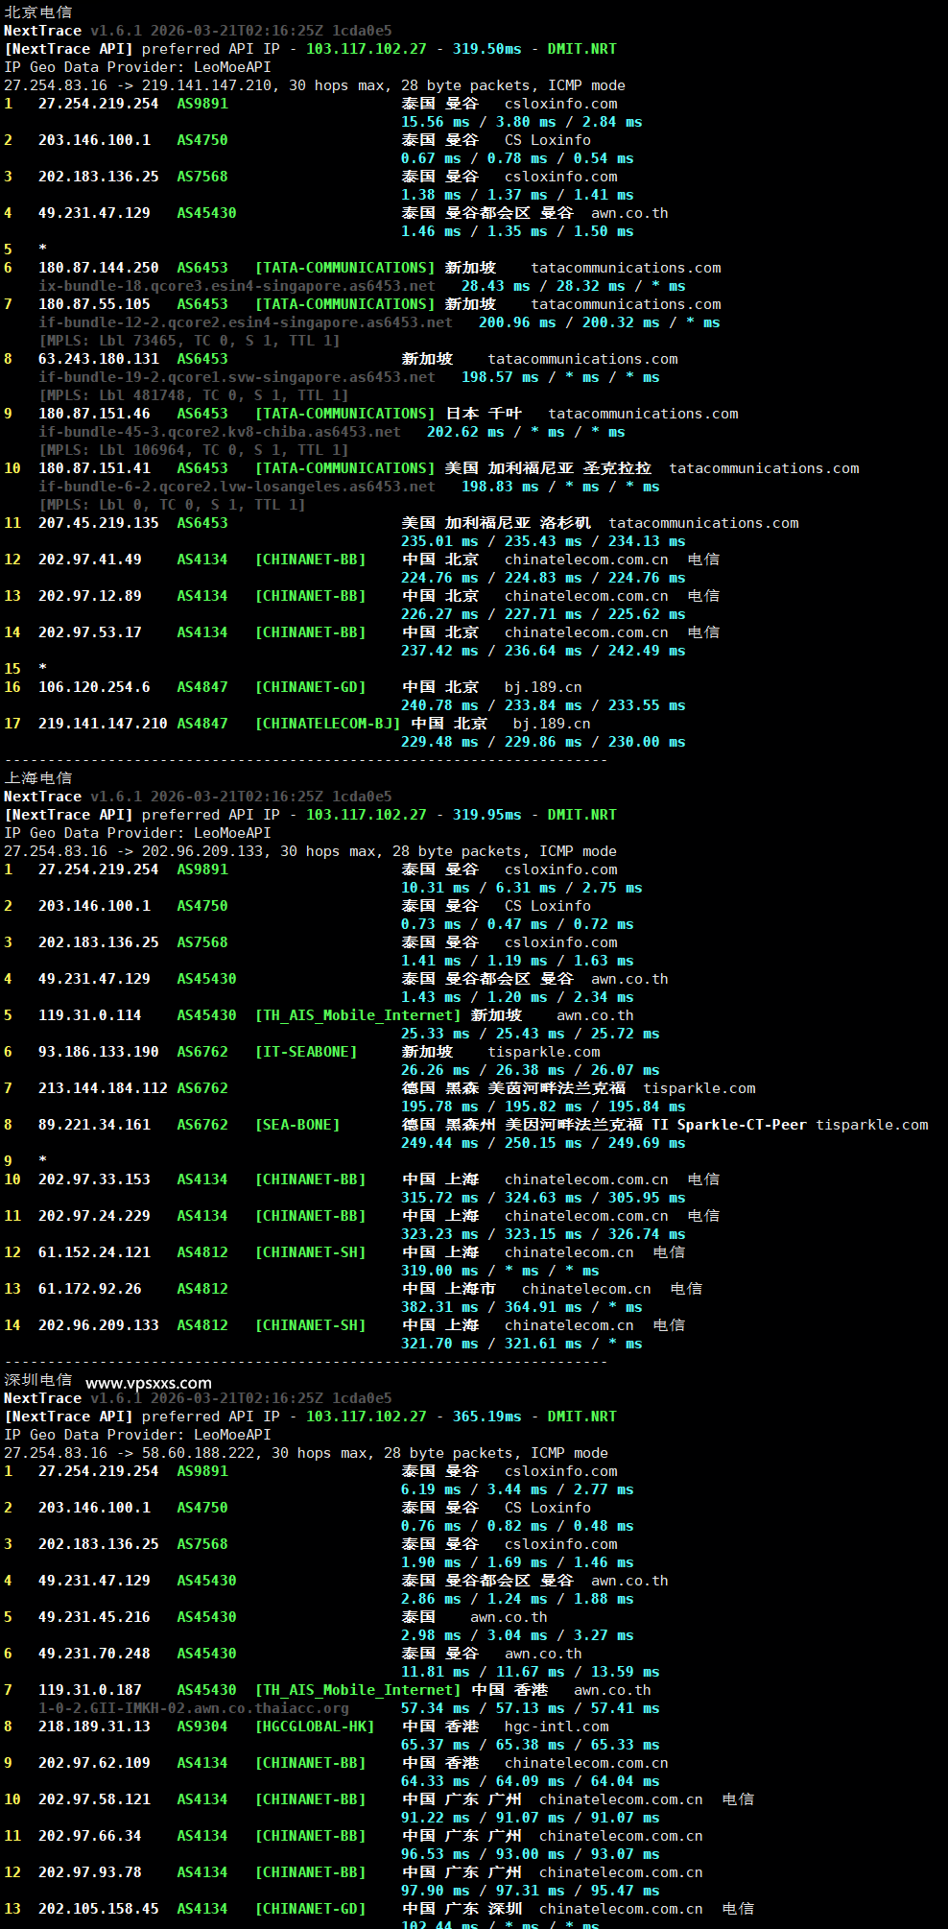Screen dimensions: 948x1929
Task: Select the [IT-SEABONE] network tag
Action: tap(305, 1052)
